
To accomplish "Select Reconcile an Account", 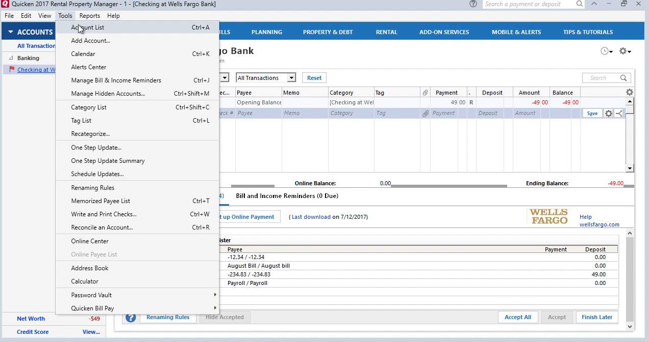I will 137,227.
